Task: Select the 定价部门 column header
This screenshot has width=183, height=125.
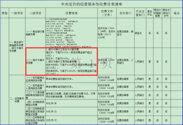Action: (126, 13)
